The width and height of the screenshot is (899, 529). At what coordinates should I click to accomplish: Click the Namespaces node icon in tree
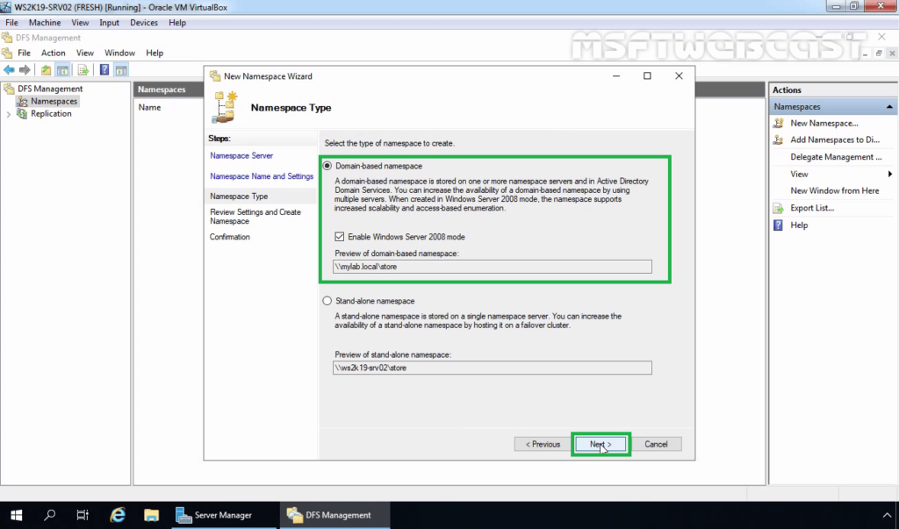click(22, 102)
